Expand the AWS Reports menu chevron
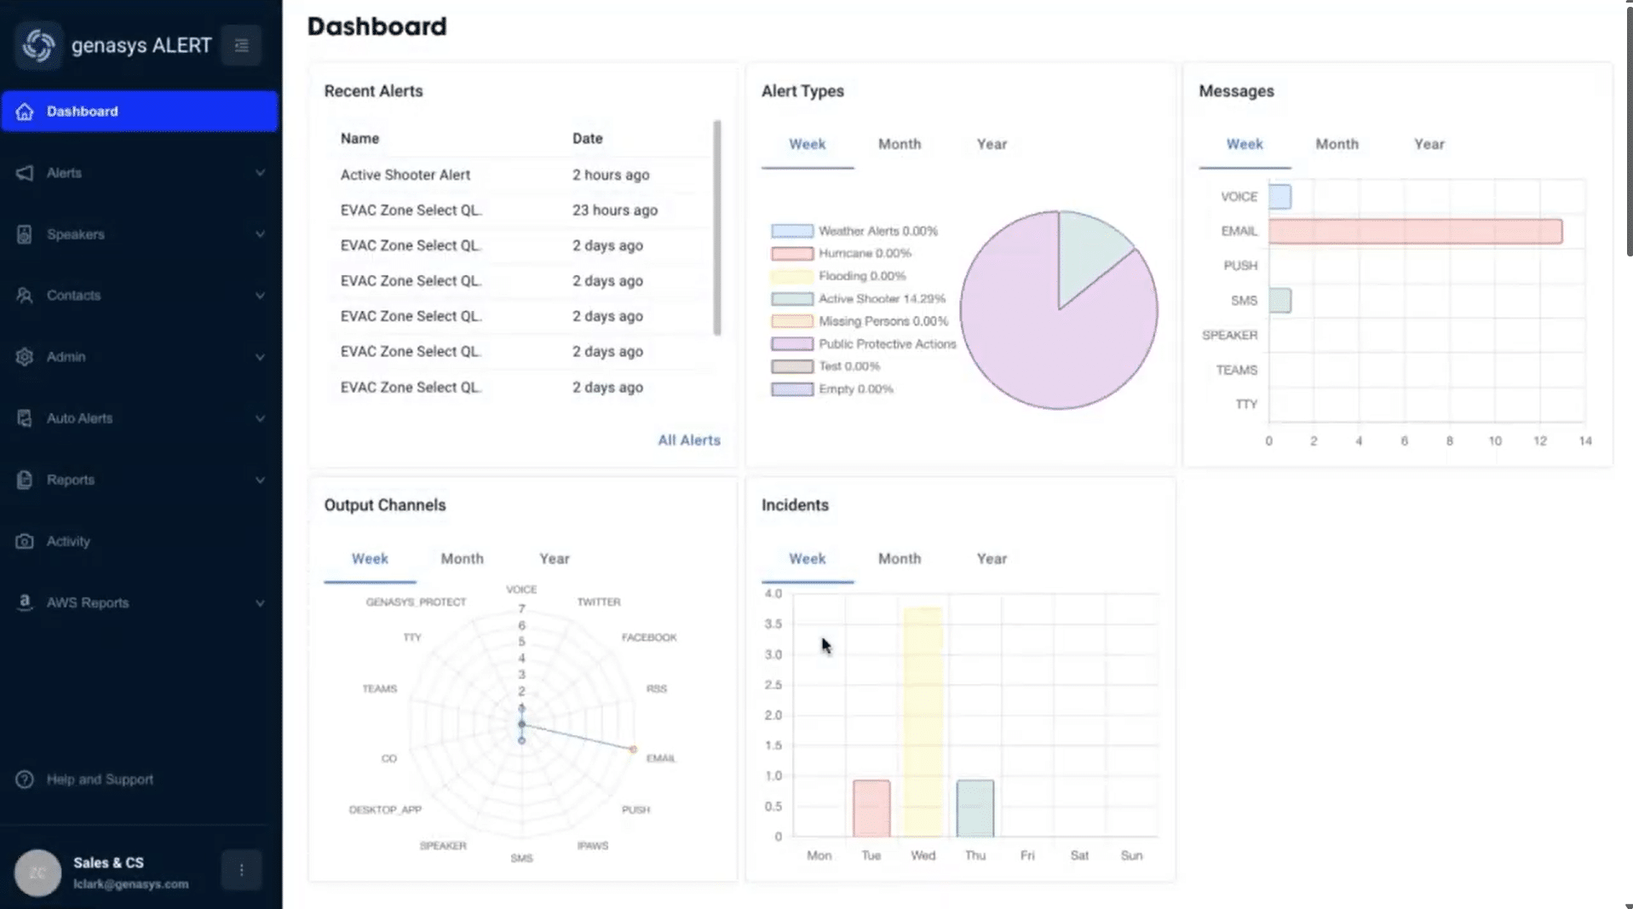 [260, 602]
